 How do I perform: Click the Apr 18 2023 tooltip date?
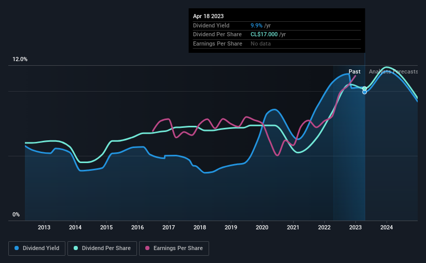click(209, 16)
